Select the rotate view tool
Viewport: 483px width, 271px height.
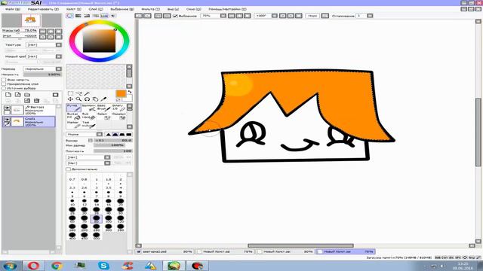tap(88, 99)
